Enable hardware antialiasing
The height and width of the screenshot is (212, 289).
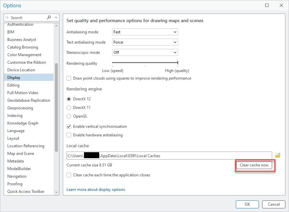click(x=69, y=135)
